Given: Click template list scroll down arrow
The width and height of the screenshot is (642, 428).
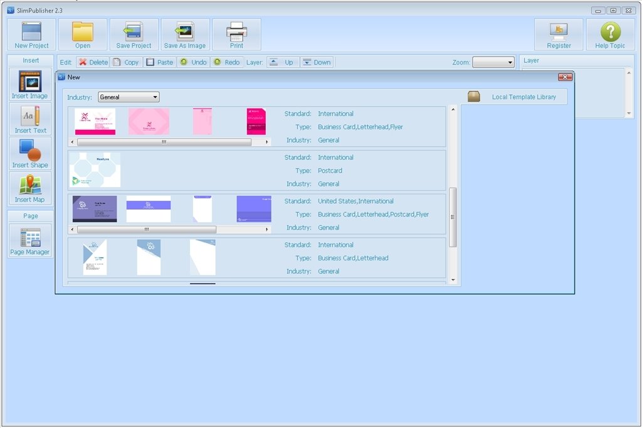Looking at the screenshot, I should [x=453, y=280].
